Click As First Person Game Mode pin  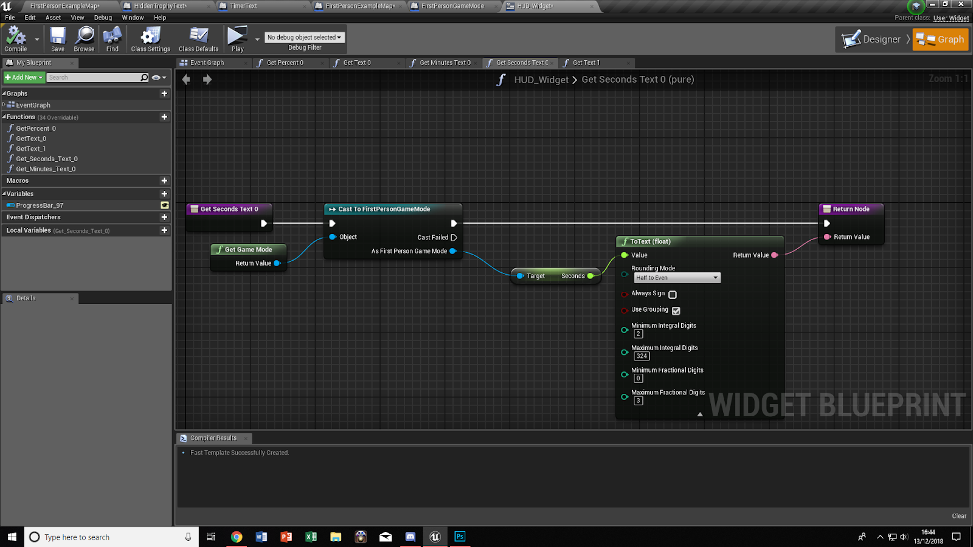[x=453, y=251]
